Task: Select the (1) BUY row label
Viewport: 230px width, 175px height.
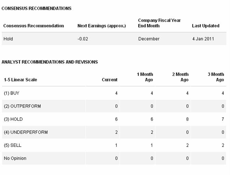Action: 12,93
